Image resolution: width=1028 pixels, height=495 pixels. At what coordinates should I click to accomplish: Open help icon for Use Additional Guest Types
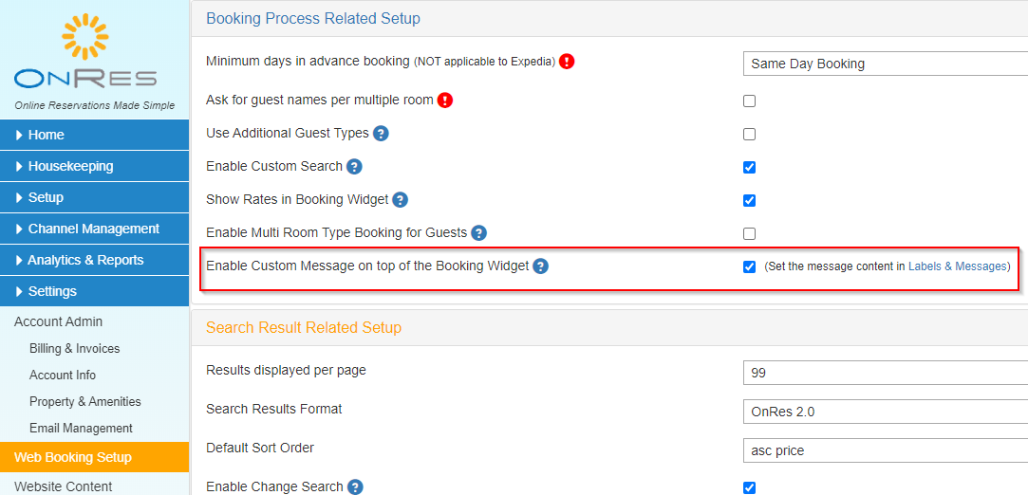coord(381,134)
